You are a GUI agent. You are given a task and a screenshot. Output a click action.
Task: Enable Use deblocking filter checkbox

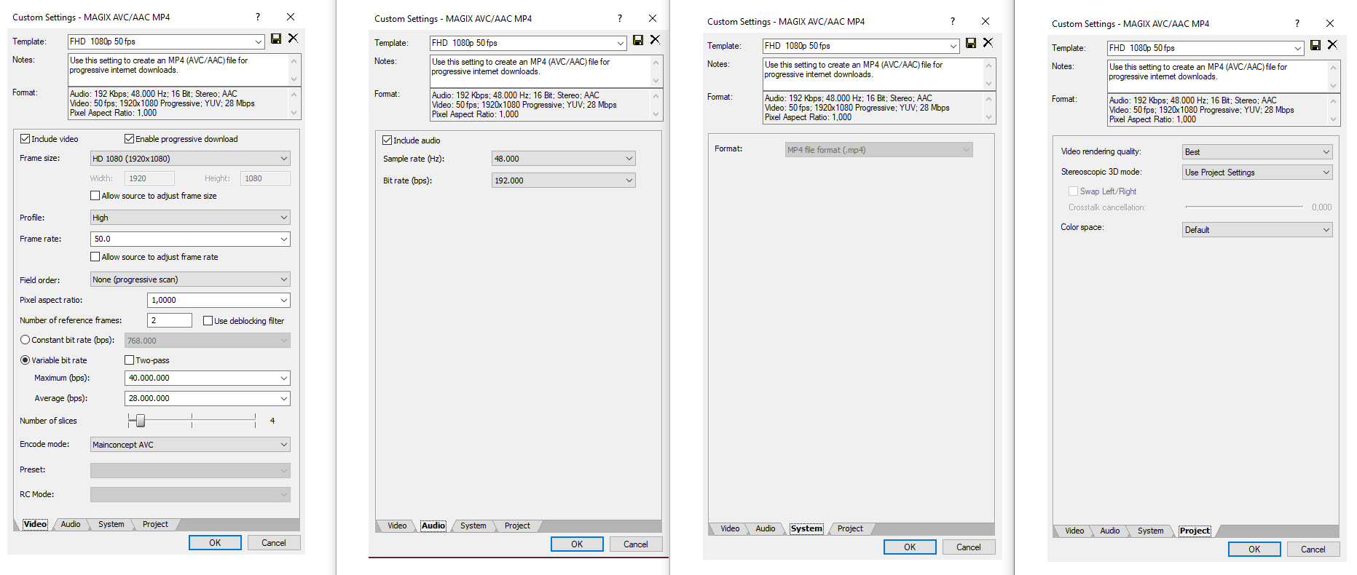pos(208,320)
